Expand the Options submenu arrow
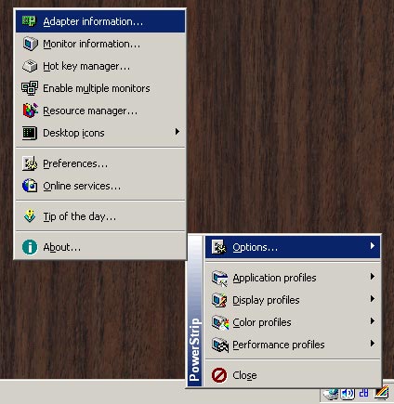 point(373,246)
